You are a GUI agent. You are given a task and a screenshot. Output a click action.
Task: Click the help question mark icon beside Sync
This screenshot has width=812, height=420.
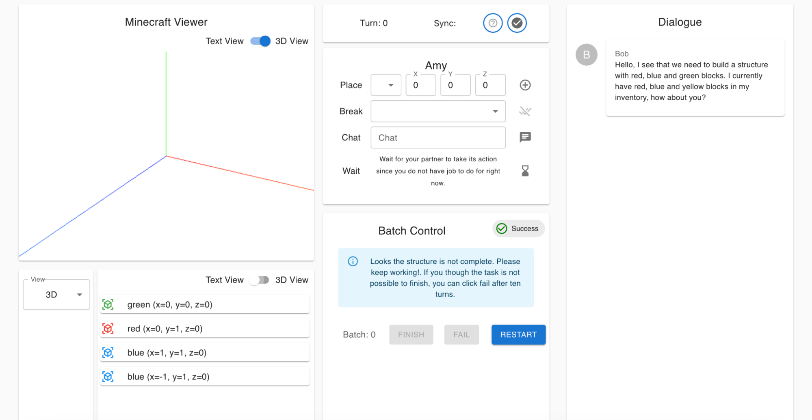[x=493, y=23]
